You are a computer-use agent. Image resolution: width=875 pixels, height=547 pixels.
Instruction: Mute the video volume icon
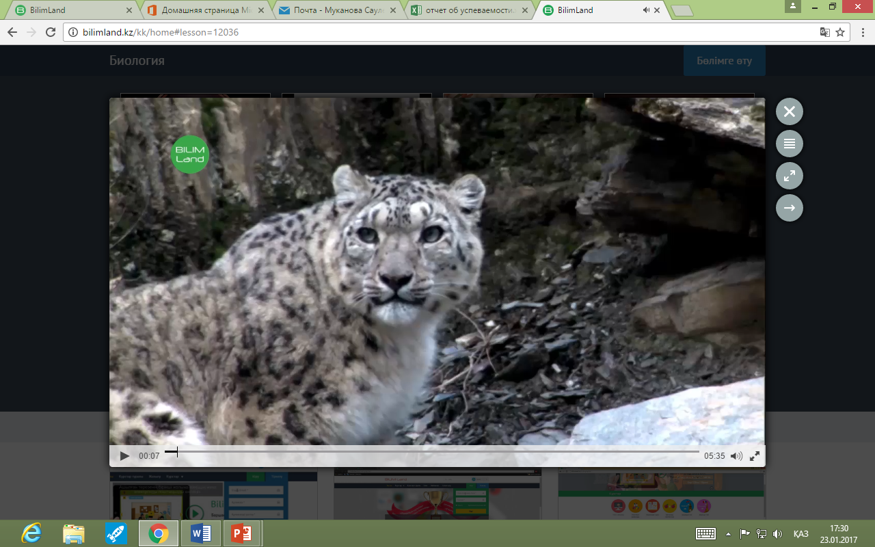tap(736, 456)
